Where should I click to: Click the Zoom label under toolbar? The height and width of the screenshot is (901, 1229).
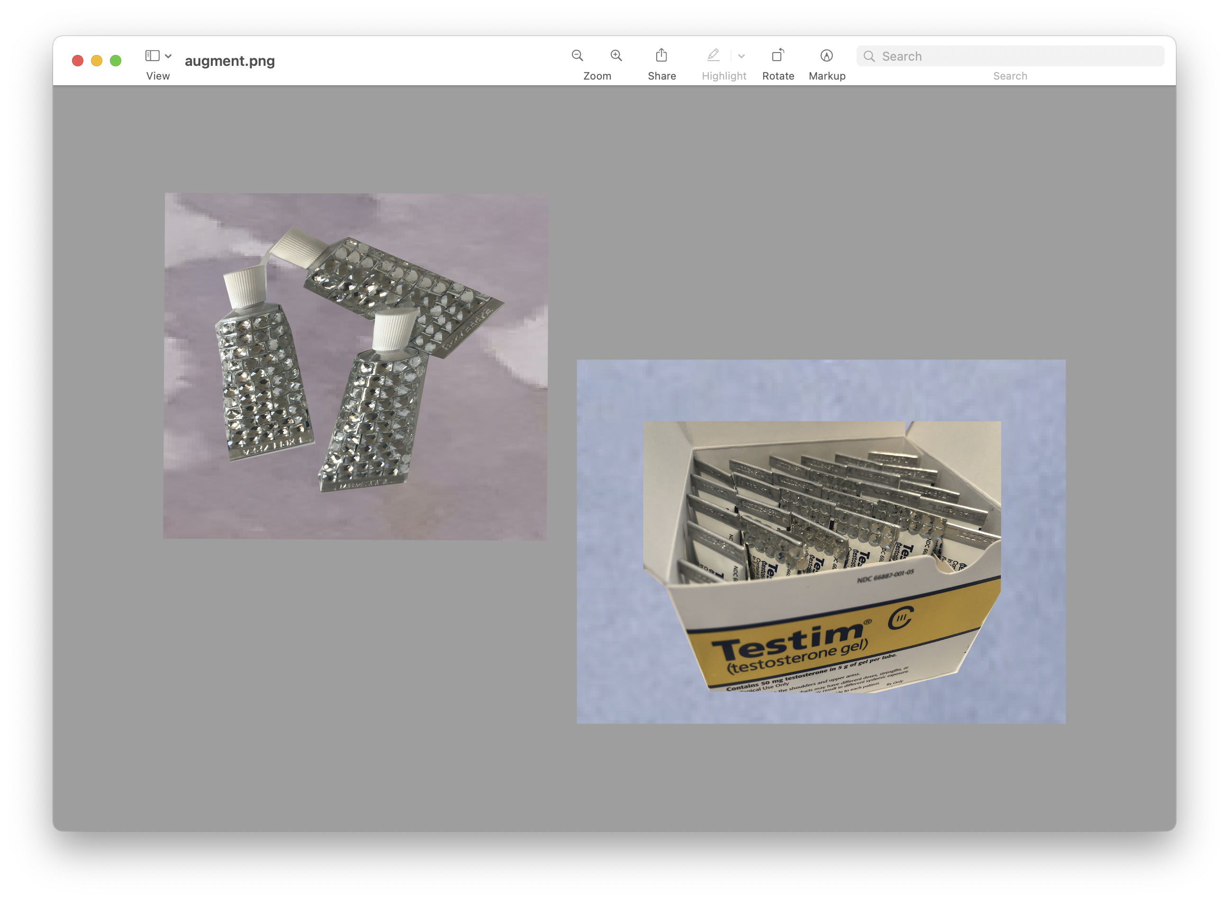point(597,76)
